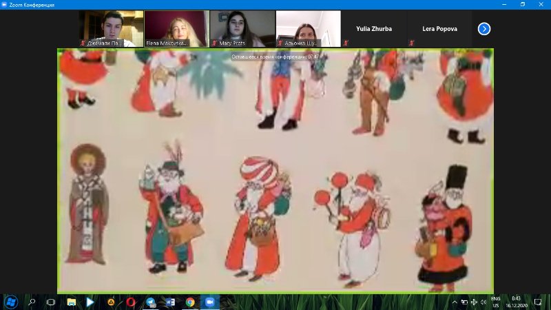Switch to Microsoft Word on taskbar
This screenshot has height=310, width=551.
coord(170,302)
